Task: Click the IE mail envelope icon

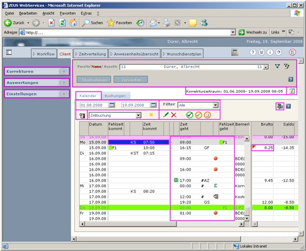Action: pos(153,23)
